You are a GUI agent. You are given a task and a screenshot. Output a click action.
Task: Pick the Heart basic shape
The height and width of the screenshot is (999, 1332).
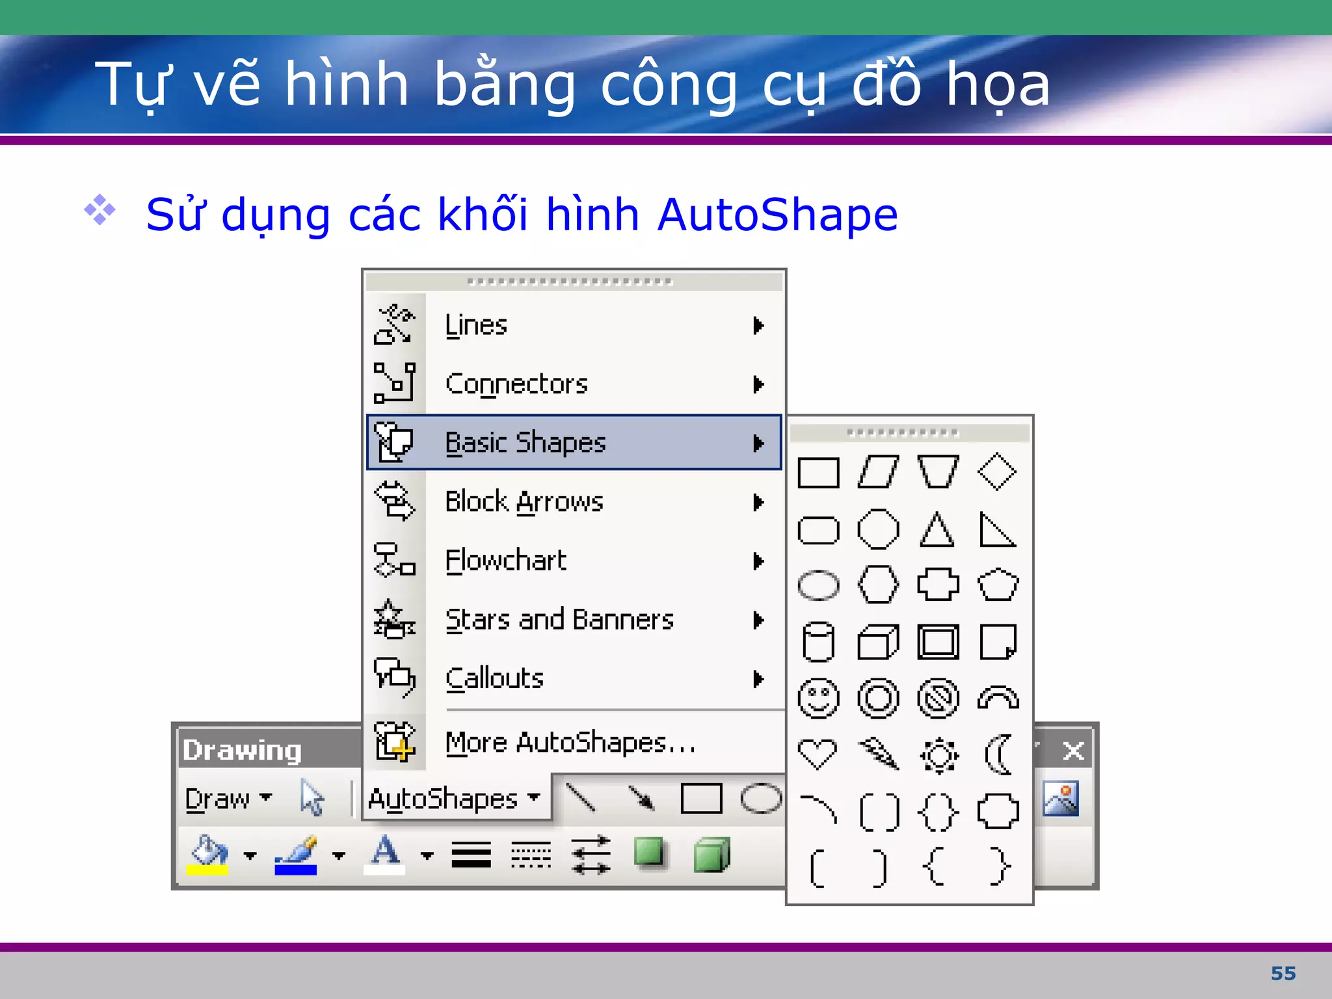coord(818,754)
